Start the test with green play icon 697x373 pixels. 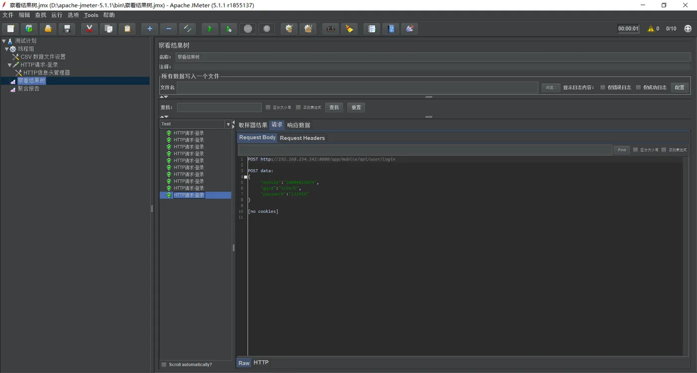tap(210, 29)
